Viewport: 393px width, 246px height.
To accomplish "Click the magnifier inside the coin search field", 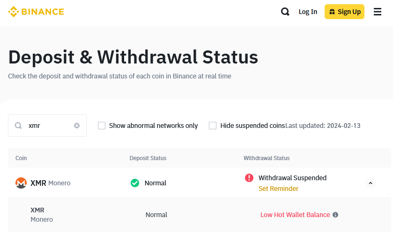I will click(x=18, y=126).
